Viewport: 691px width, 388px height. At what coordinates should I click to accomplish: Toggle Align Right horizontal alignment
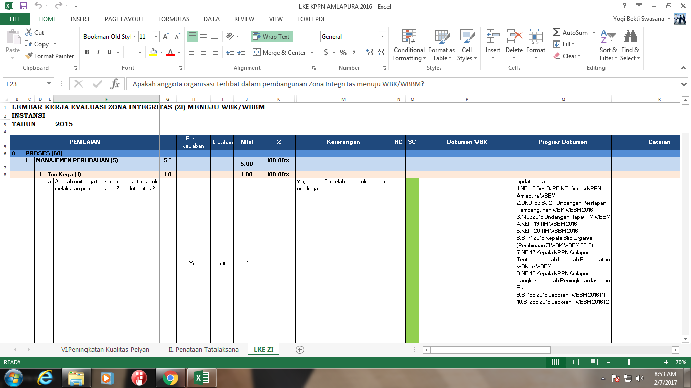214,52
